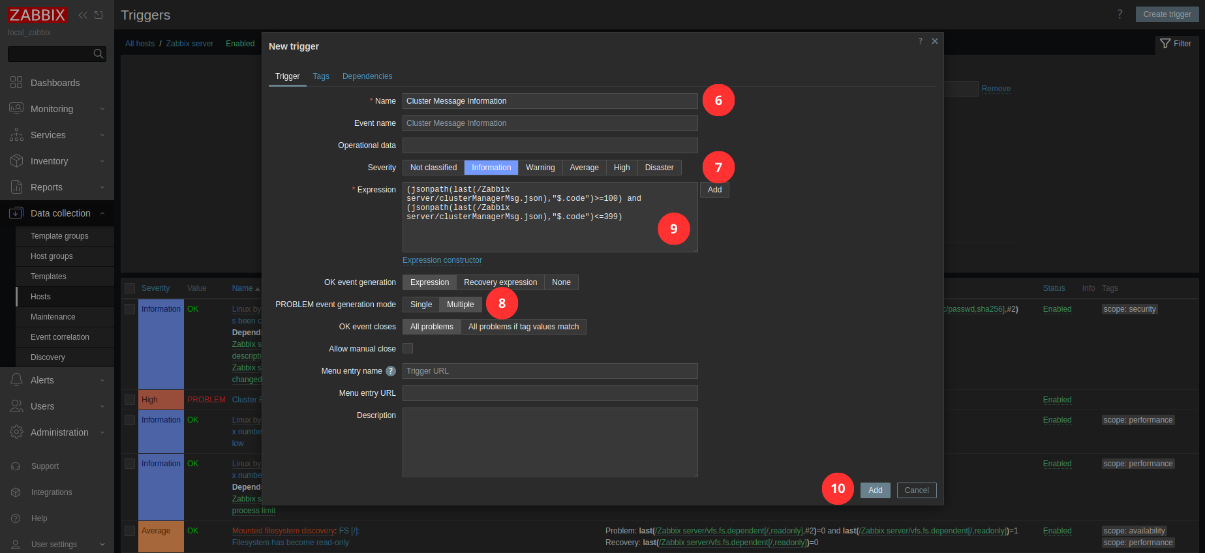Set PROBLEM event generation mode to Single
The image size is (1205, 553).
[x=421, y=305]
